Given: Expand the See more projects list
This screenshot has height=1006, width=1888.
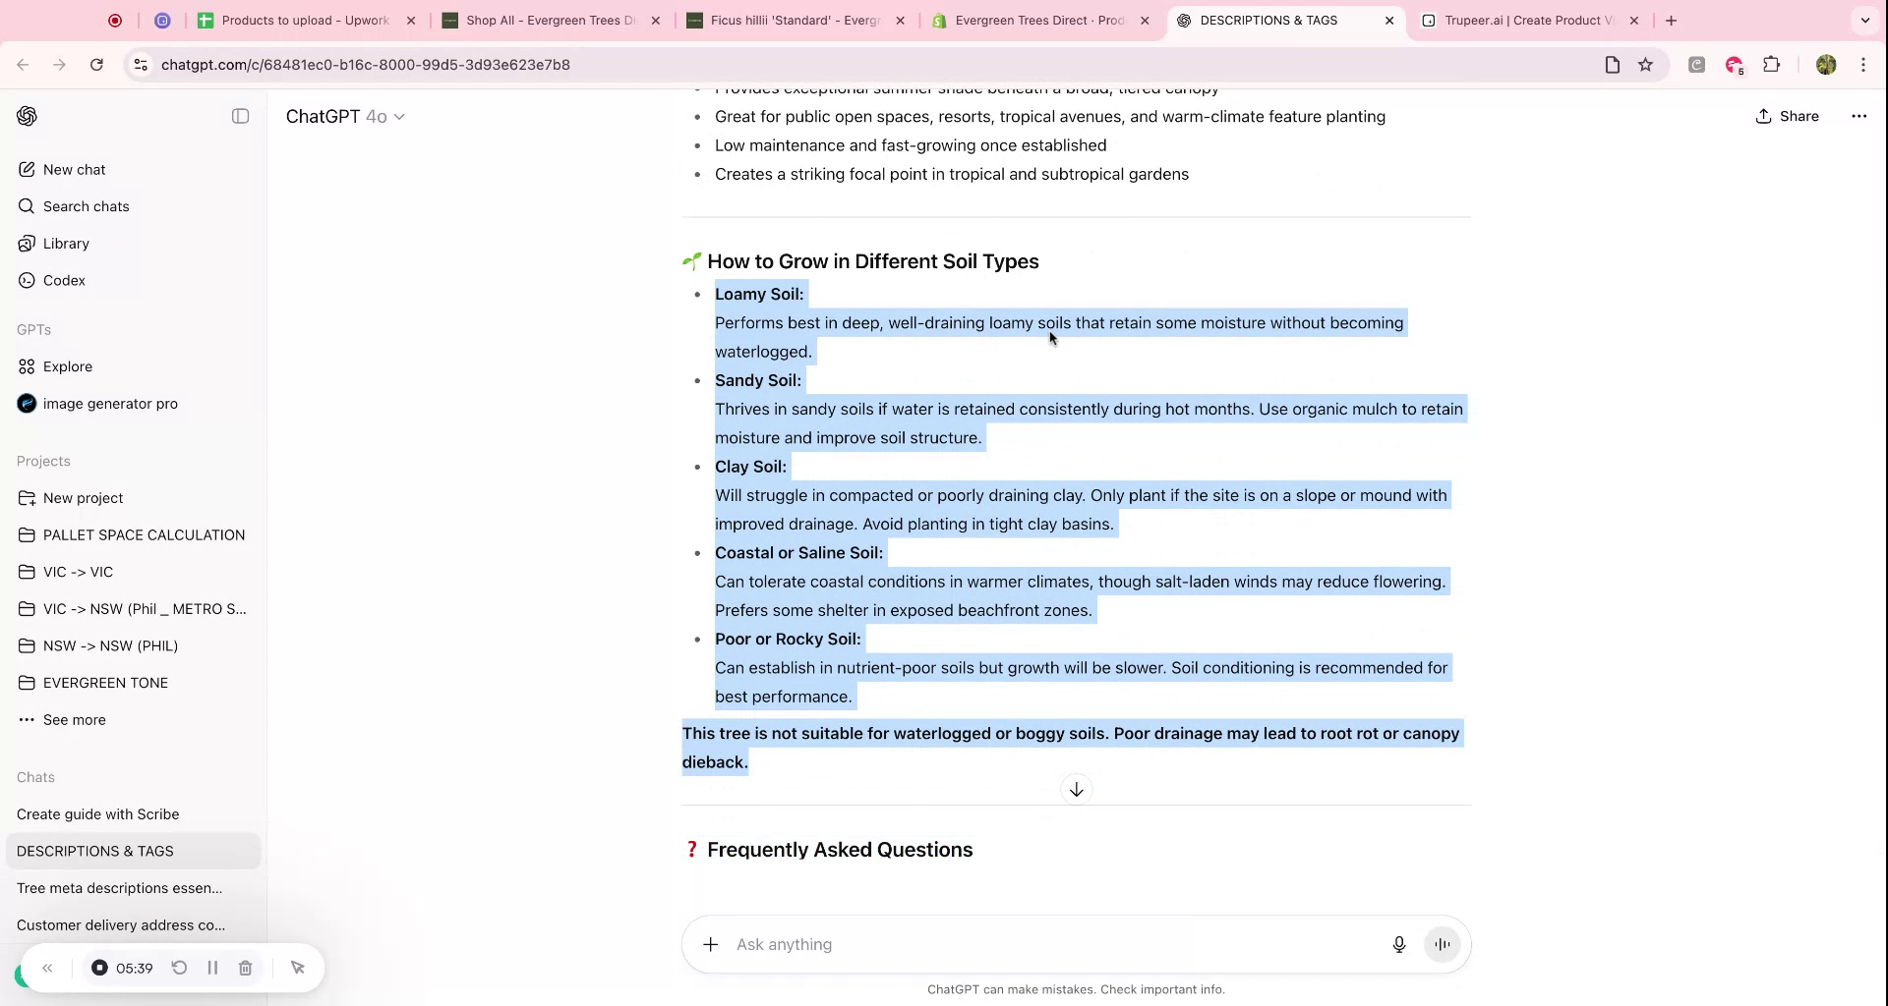Looking at the screenshot, I should coord(75,719).
